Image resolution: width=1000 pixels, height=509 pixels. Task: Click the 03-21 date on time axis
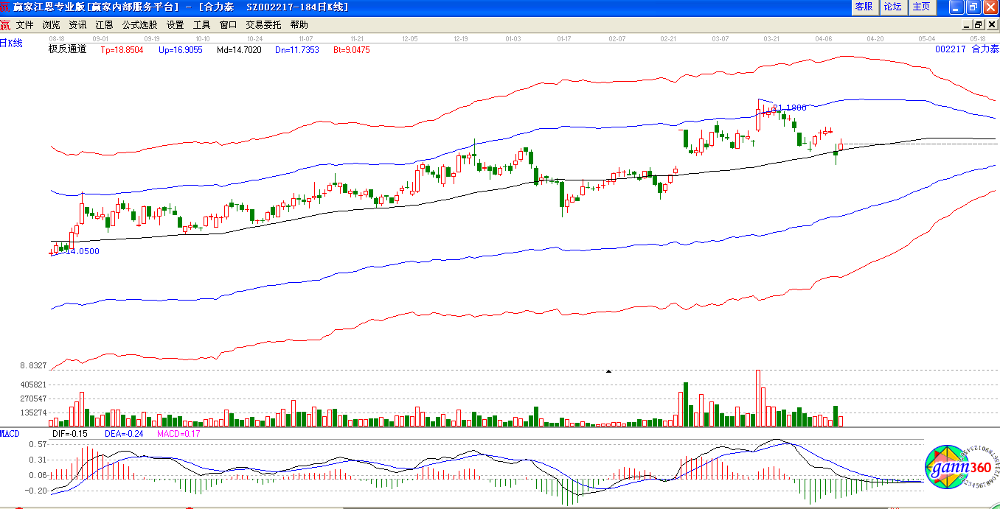[772, 38]
